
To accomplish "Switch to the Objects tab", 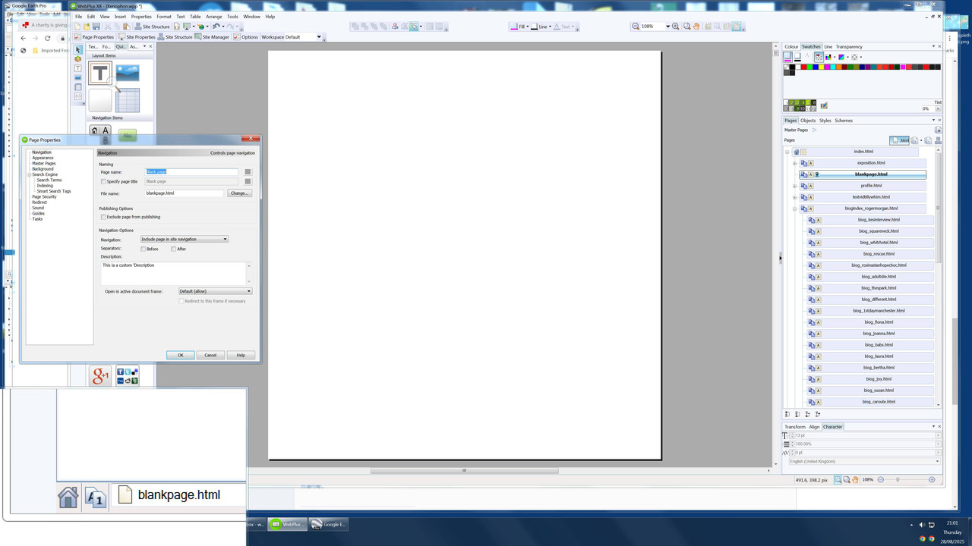I will click(808, 121).
